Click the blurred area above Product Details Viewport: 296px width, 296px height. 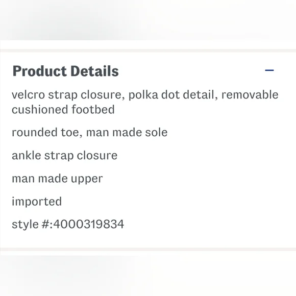[148, 20]
